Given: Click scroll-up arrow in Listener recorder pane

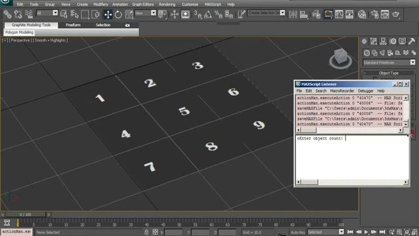Looking at the screenshot, I should point(406,98).
